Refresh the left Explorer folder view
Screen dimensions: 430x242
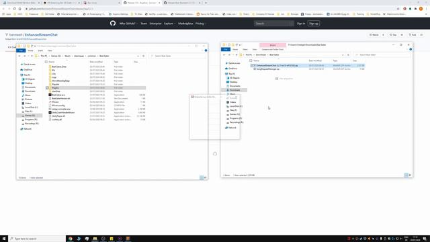click(x=143, y=56)
